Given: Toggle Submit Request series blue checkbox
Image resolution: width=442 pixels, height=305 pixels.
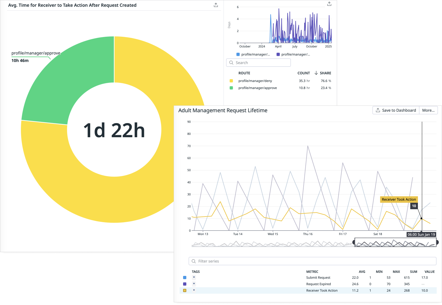Looking at the screenshot, I should coord(185,278).
